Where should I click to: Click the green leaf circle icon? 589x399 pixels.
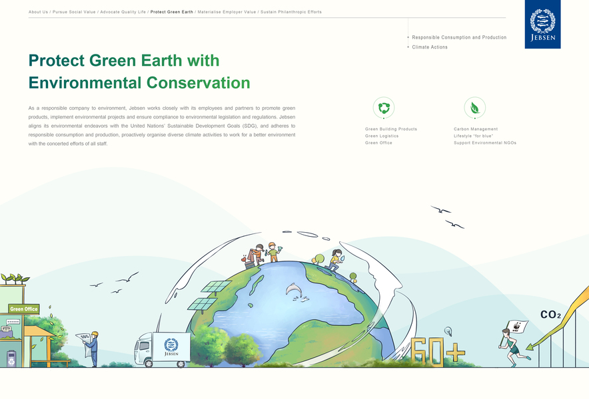(x=475, y=108)
